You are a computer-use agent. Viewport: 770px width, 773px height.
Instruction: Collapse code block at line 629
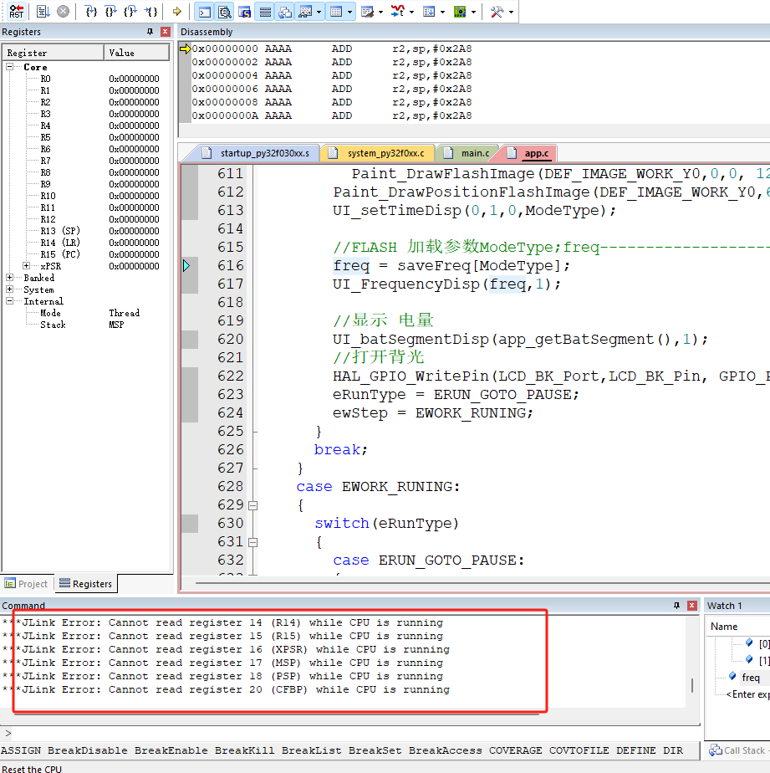coord(252,505)
